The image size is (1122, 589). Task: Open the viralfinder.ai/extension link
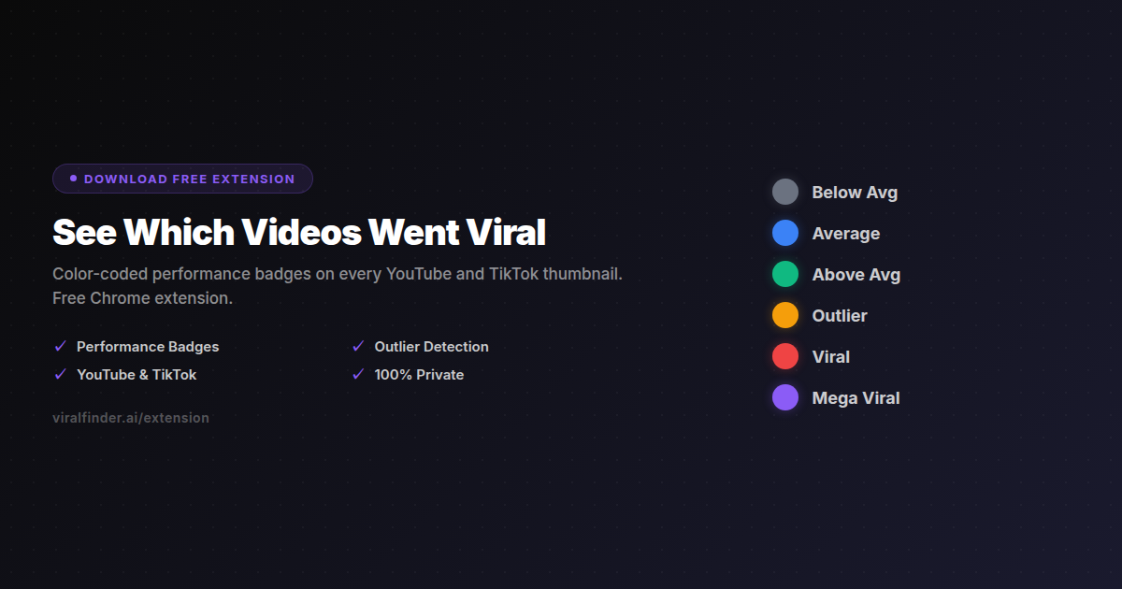pos(131,418)
